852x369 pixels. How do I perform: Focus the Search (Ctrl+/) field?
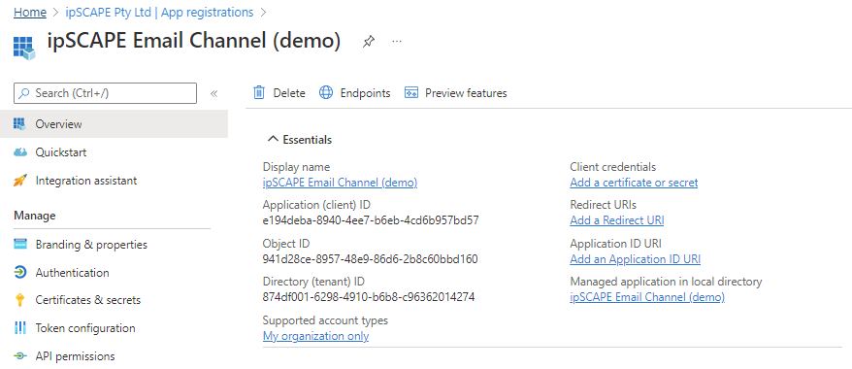pyautogui.click(x=105, y=93)
